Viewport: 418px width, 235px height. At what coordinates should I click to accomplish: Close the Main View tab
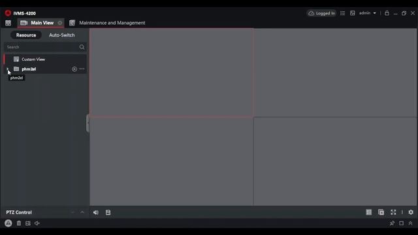[60, 23]
